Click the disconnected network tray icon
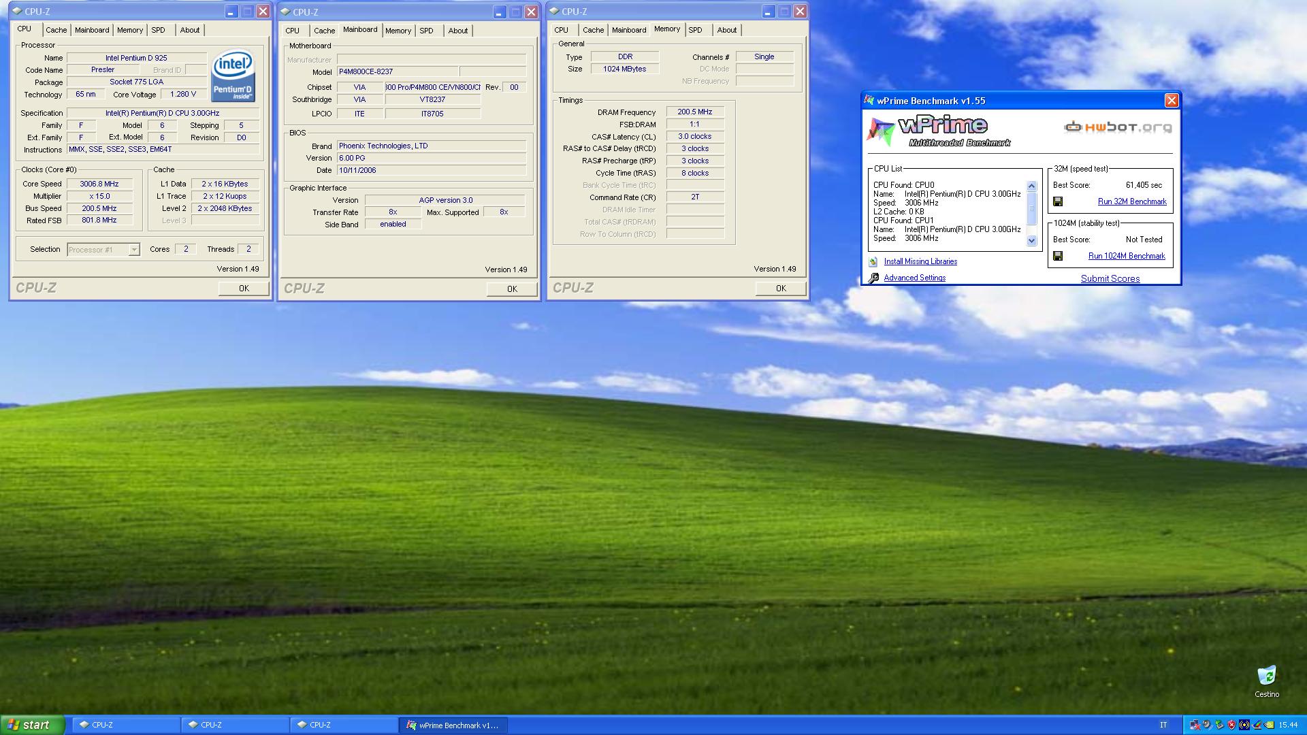This screenshot has width=1307, height=735. coord(1195,725)
